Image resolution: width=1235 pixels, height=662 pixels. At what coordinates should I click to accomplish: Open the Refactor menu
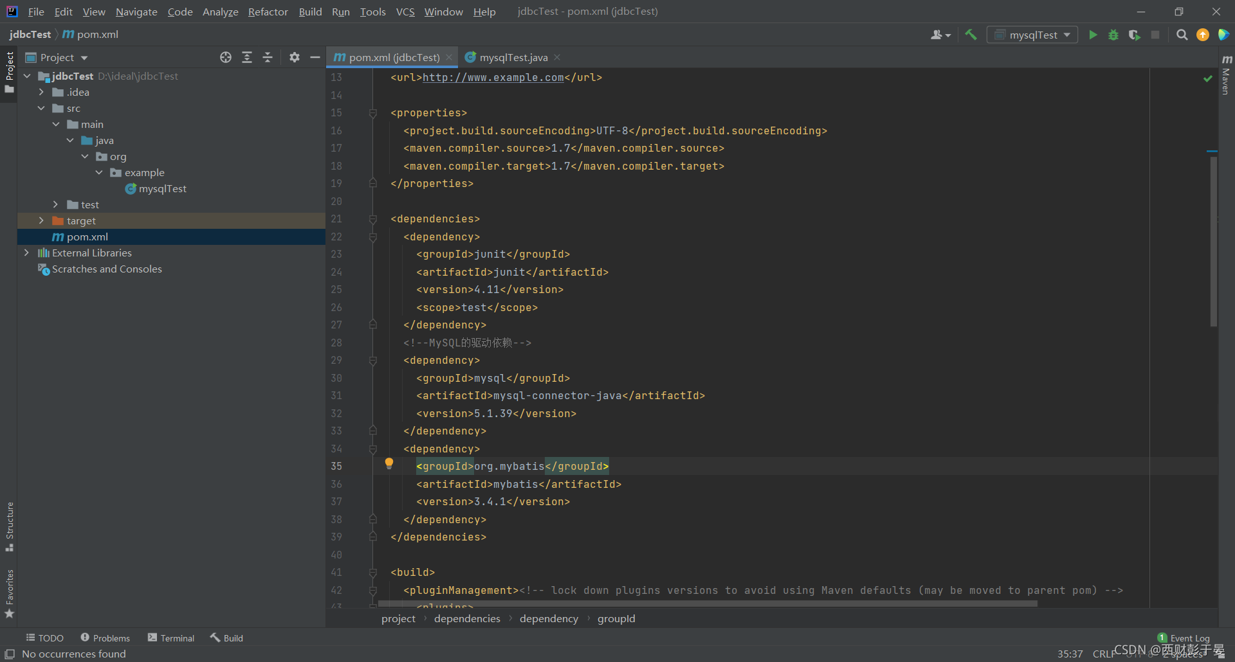(x=268, y=12)
